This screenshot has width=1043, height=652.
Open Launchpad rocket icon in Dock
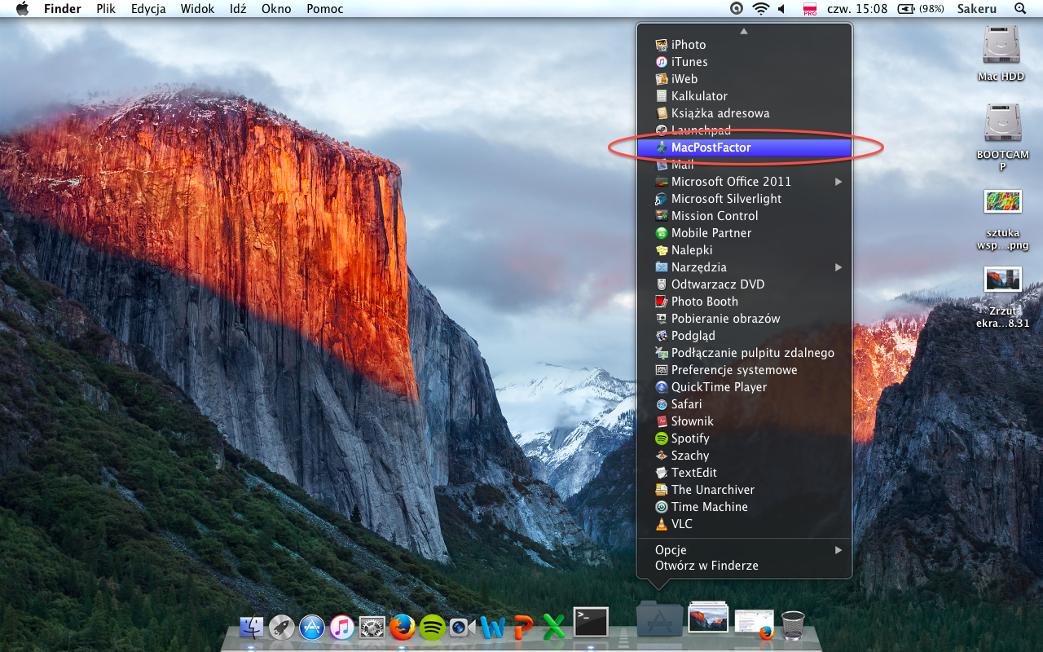[282, 627]
